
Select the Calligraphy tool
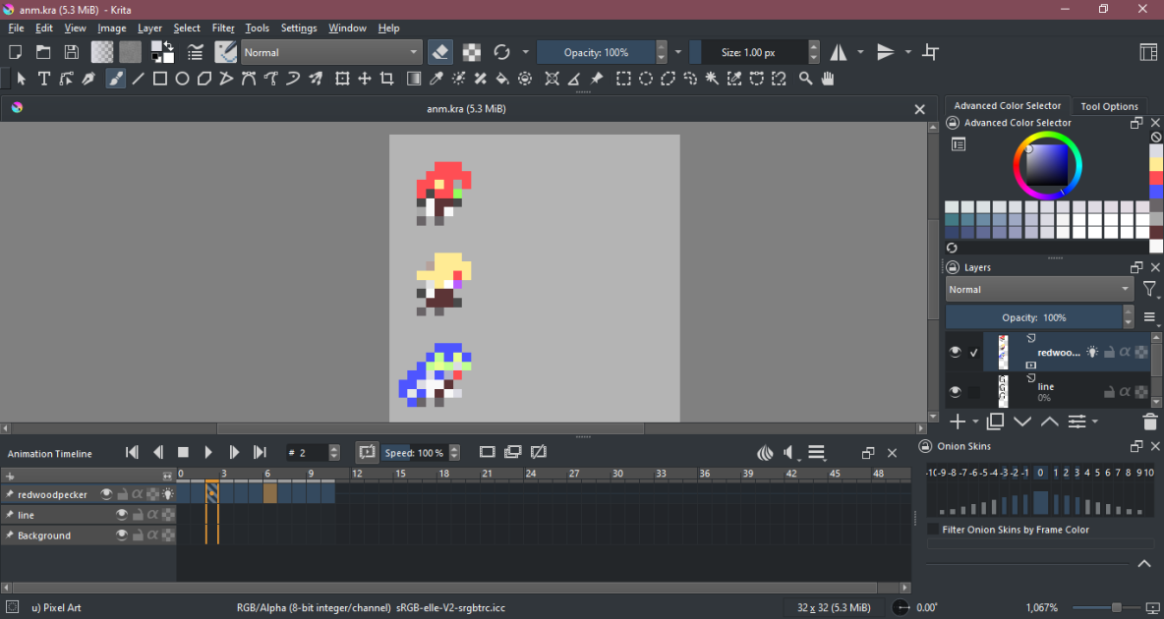click(x=88, y=79)
